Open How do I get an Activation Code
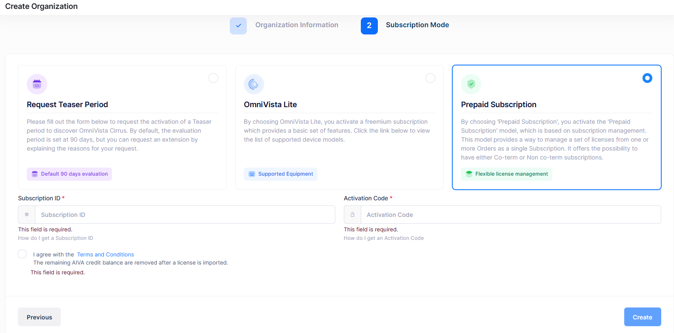This screenshot has height=333, width=674. coord(384,238)
